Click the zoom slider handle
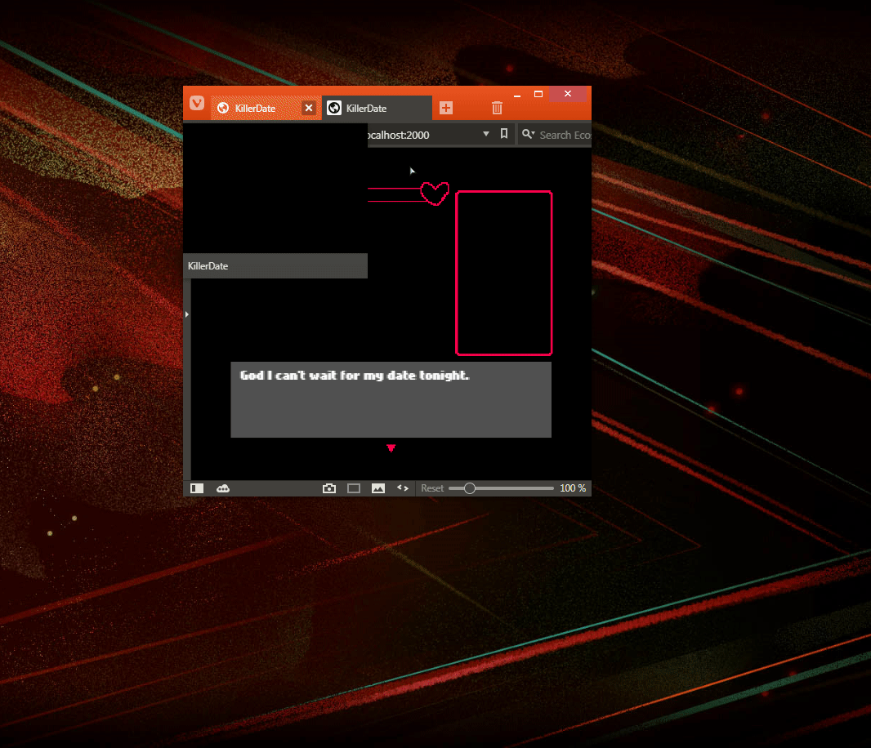 469,488
